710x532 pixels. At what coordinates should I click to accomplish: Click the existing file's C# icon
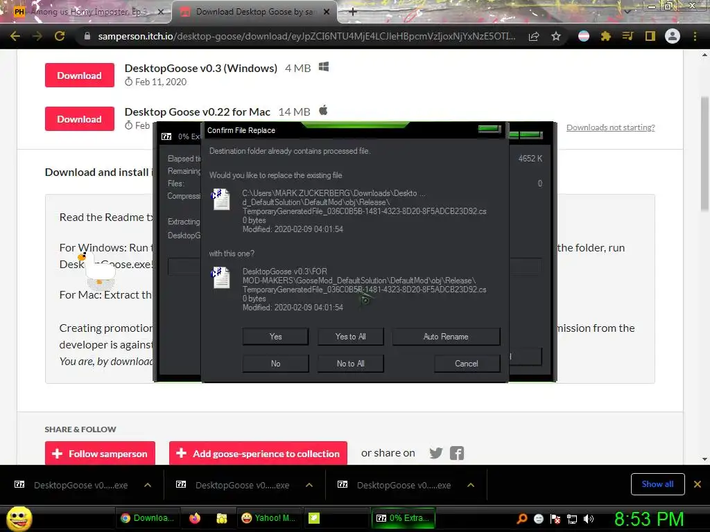tap(220, 199)
